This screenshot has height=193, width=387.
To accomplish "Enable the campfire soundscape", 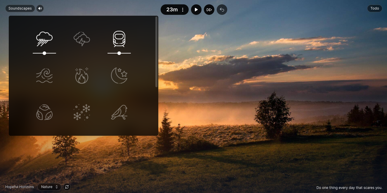I will click(x=82, y=76).
